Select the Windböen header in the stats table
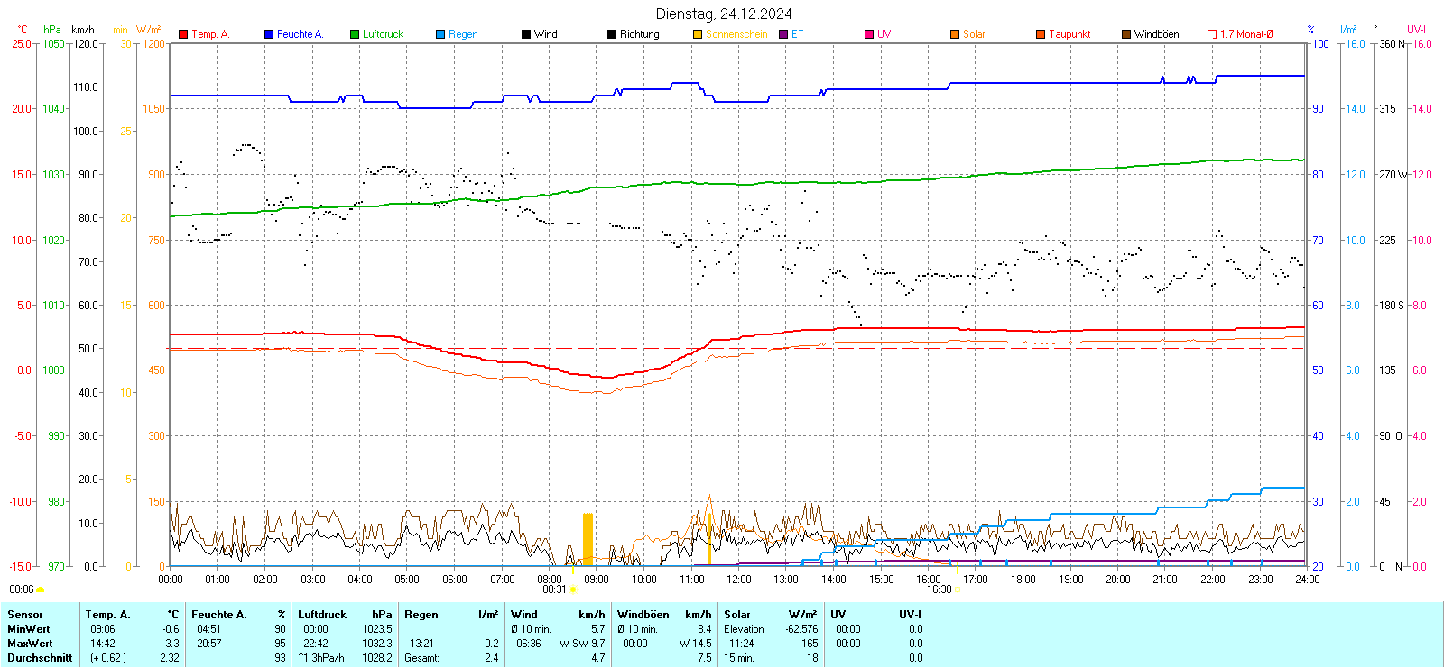Image resolution: width=1444 pixels, height=667 pixels. [x=643, y=615]
